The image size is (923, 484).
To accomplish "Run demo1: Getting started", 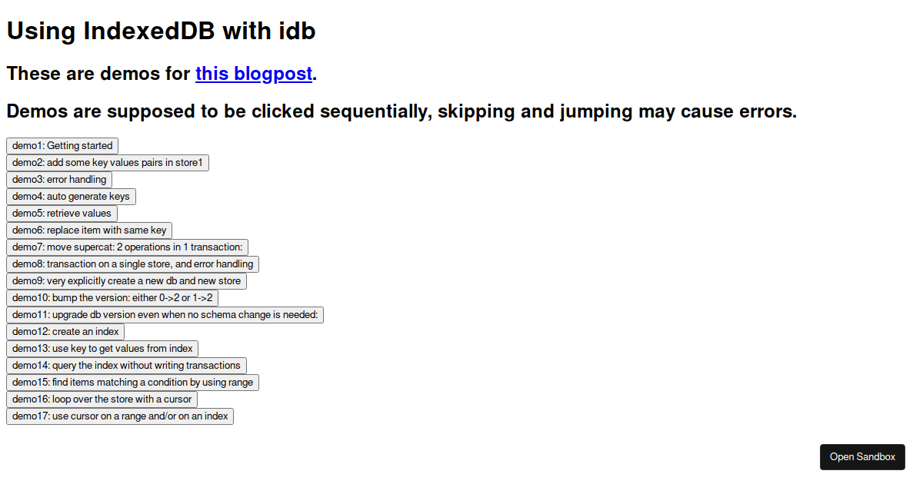I will (62, 145).
